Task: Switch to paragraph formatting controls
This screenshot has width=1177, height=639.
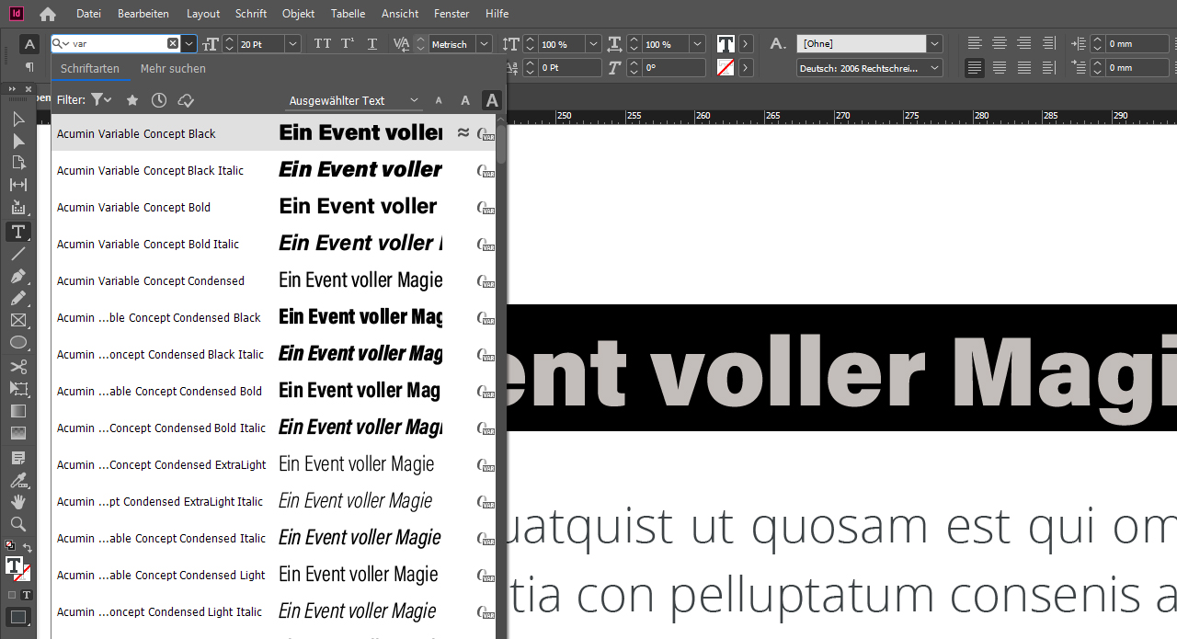Action: [x=29, y=67]
